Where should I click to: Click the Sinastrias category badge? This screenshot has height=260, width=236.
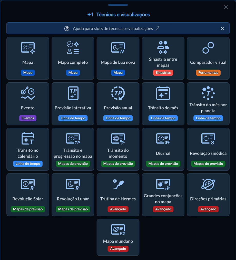click(x=163, y=73)
